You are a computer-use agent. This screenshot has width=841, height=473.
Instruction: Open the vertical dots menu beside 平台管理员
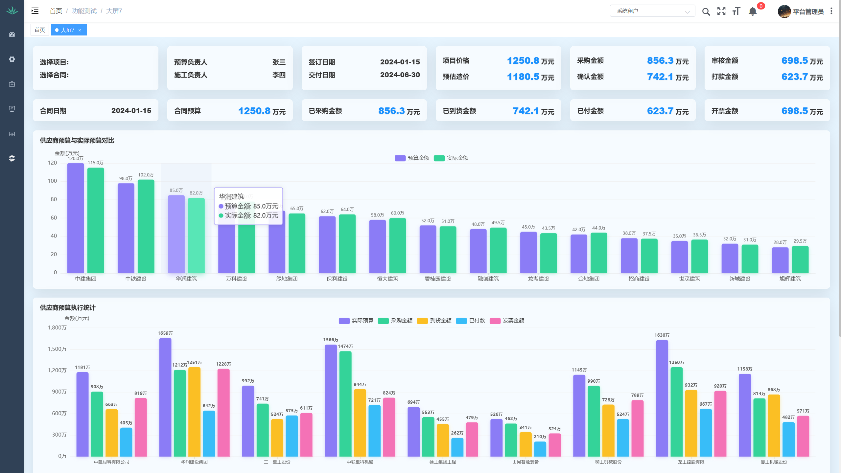tap(831, 11)
